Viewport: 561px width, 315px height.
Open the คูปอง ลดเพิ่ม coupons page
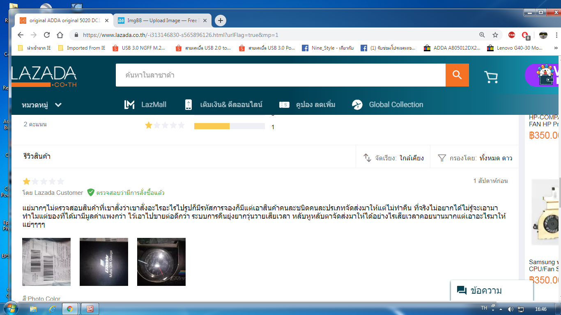(x=307, y=105)
